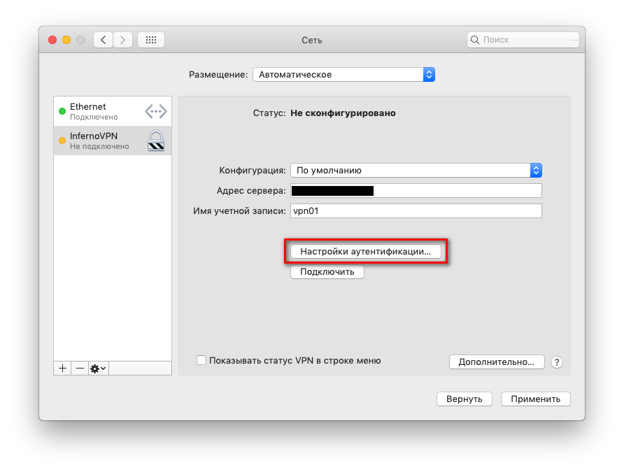
Task: Click the yellow InfernoVPN status dot
Action: 62,141
